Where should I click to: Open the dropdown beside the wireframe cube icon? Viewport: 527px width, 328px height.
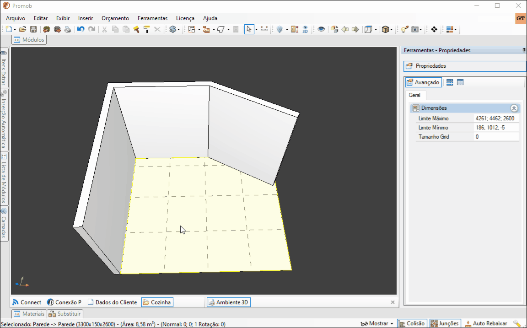[x=376, y=30]
